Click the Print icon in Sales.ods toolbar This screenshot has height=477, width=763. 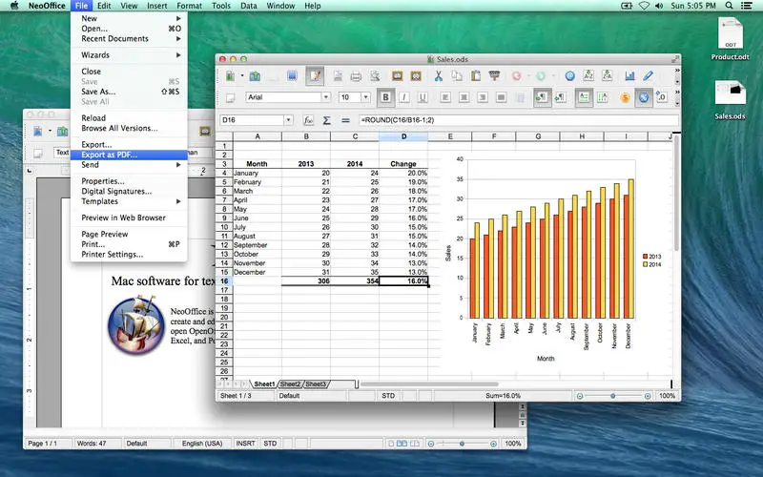(x=356, y=76)
